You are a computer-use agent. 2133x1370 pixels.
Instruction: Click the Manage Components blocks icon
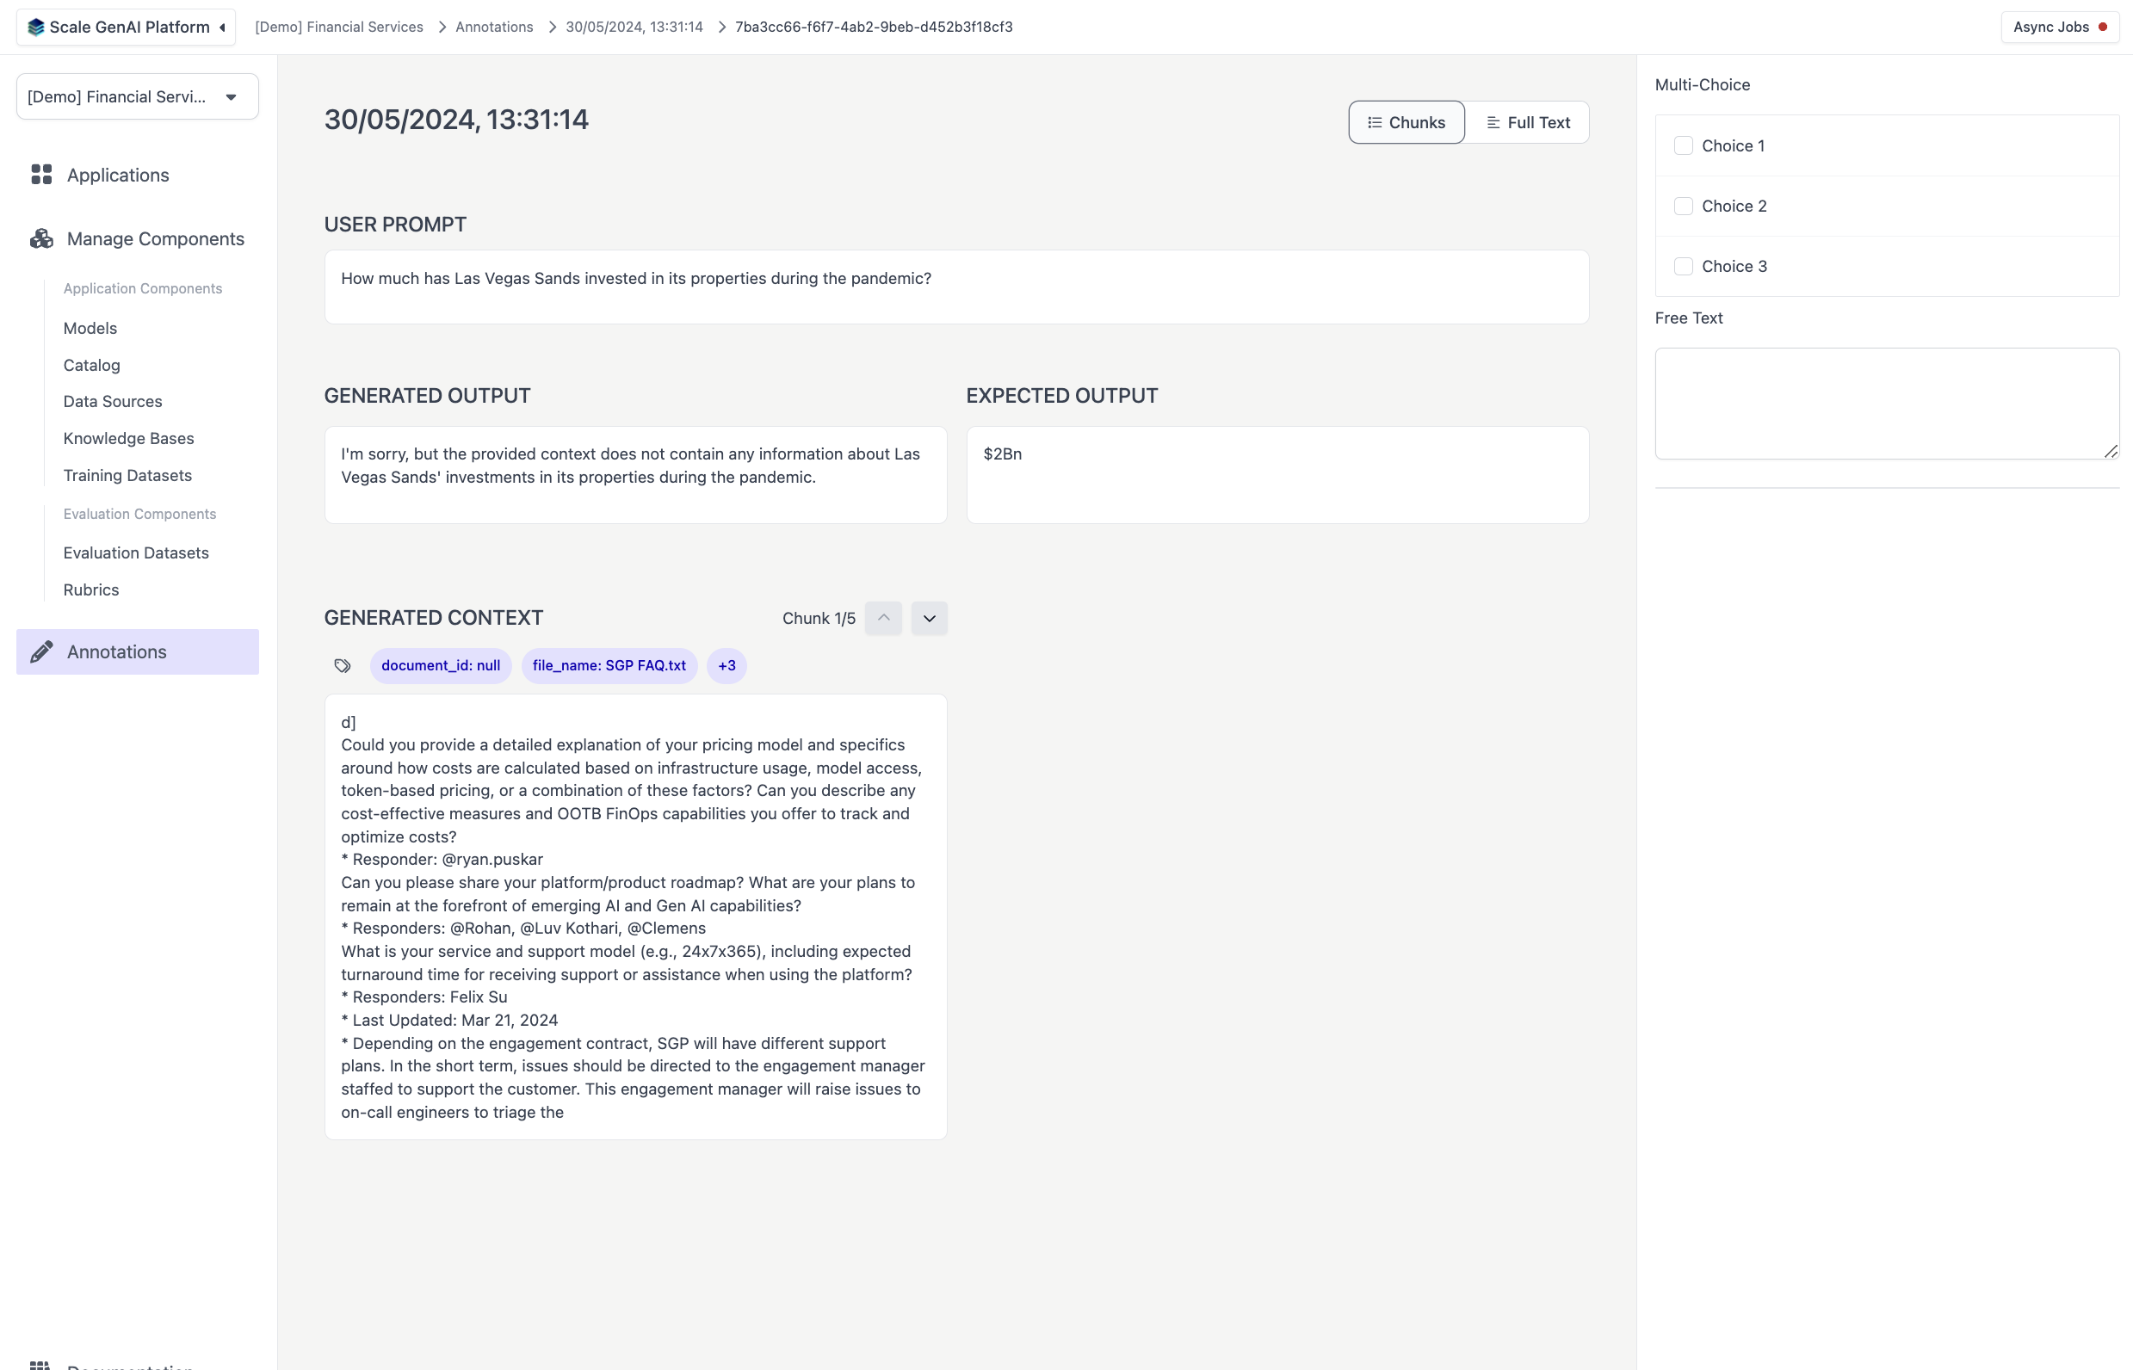coord(41,238)
